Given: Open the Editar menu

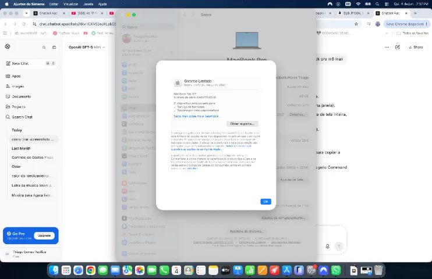Looking at the screenshot, I should coord(54,4).
